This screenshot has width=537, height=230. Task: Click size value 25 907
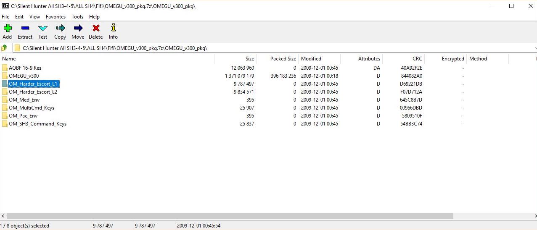[247, 107]
